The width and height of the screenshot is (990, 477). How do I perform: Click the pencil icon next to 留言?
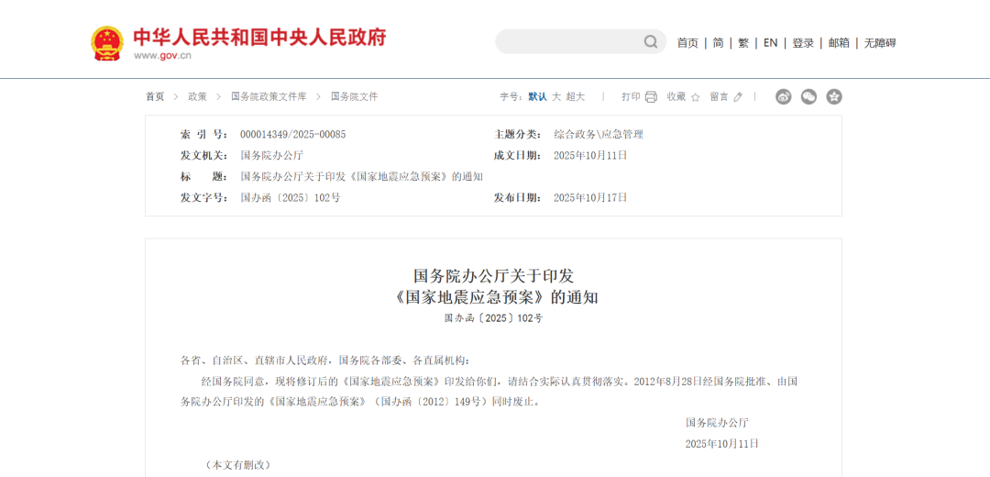click(x=738, y=97)
